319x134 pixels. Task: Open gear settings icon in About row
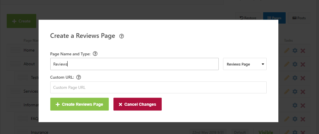[295, 64]
